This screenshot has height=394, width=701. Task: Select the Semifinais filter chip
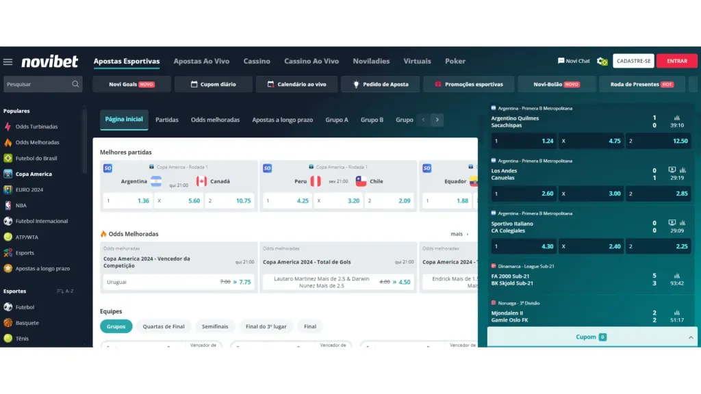(215, 326)
